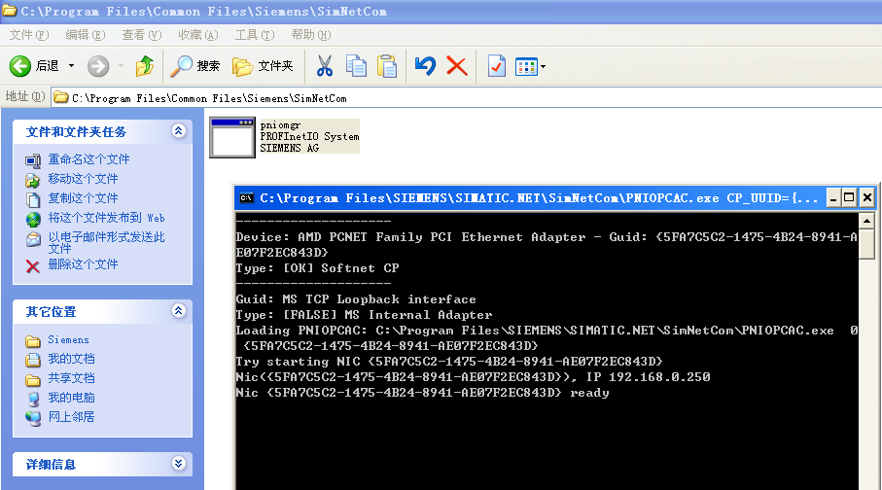Click the 网上邻居 network icon
The image size is (882, 490).
pyautogui.click(x=33, y=418)
